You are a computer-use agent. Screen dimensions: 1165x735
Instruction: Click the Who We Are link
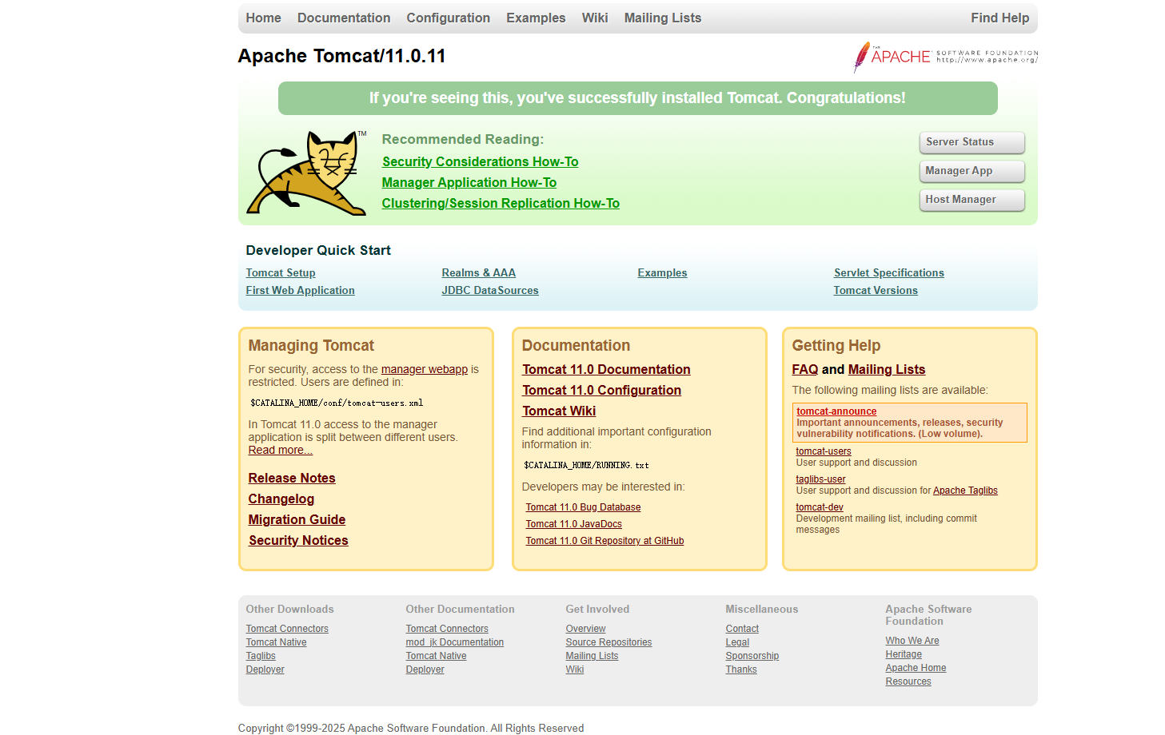(x=912, y=641)
